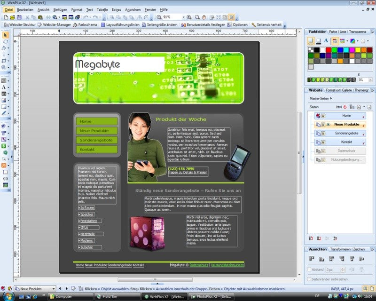The height and width of the screenshot is (301, 376).
Task: Click Seitengröße ändern button
Action: tap(160, 24)
